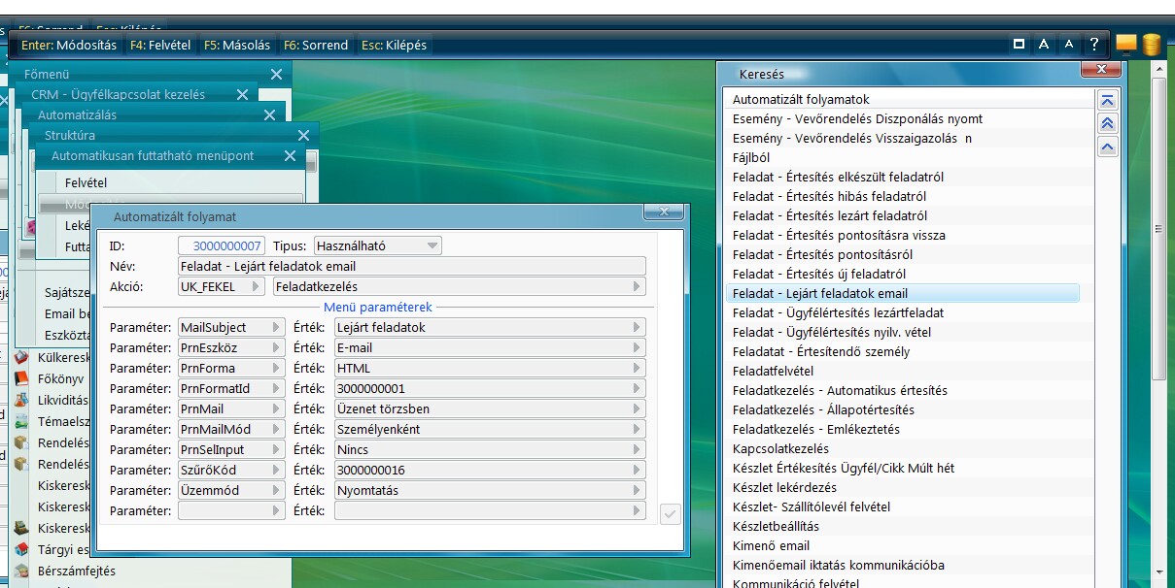Click the question mark help icon
The width and height of the screenshot is (1175, 588).
point(1094,44)
